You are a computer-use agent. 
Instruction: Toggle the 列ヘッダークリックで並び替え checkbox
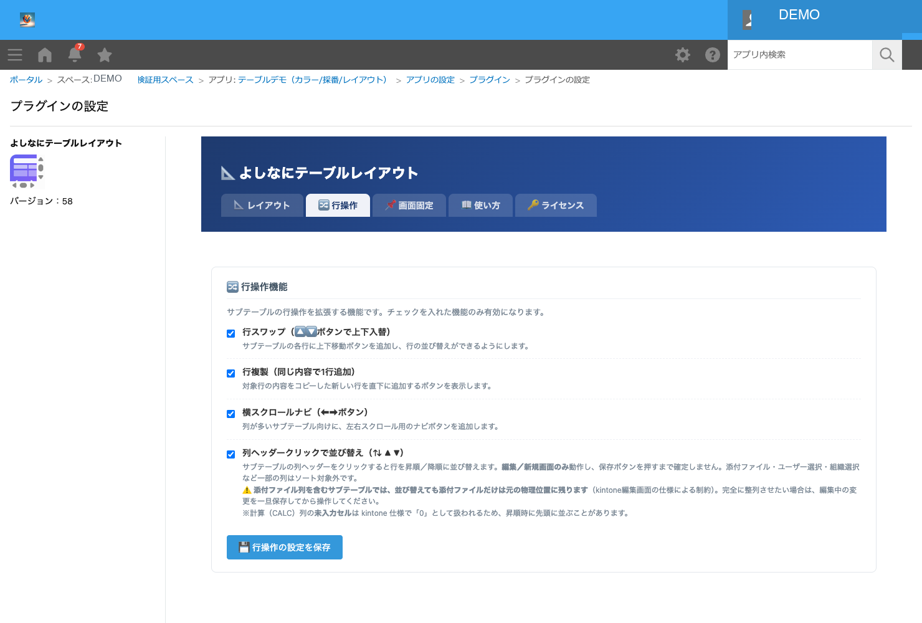pos(231,454)
